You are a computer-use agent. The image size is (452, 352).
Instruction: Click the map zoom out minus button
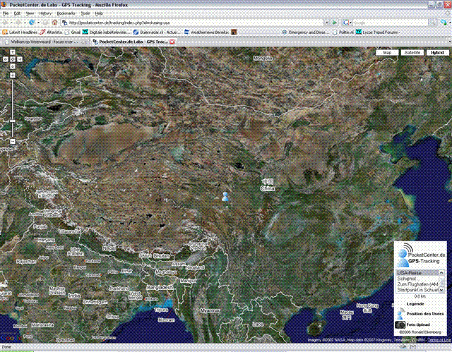[13, 141]
